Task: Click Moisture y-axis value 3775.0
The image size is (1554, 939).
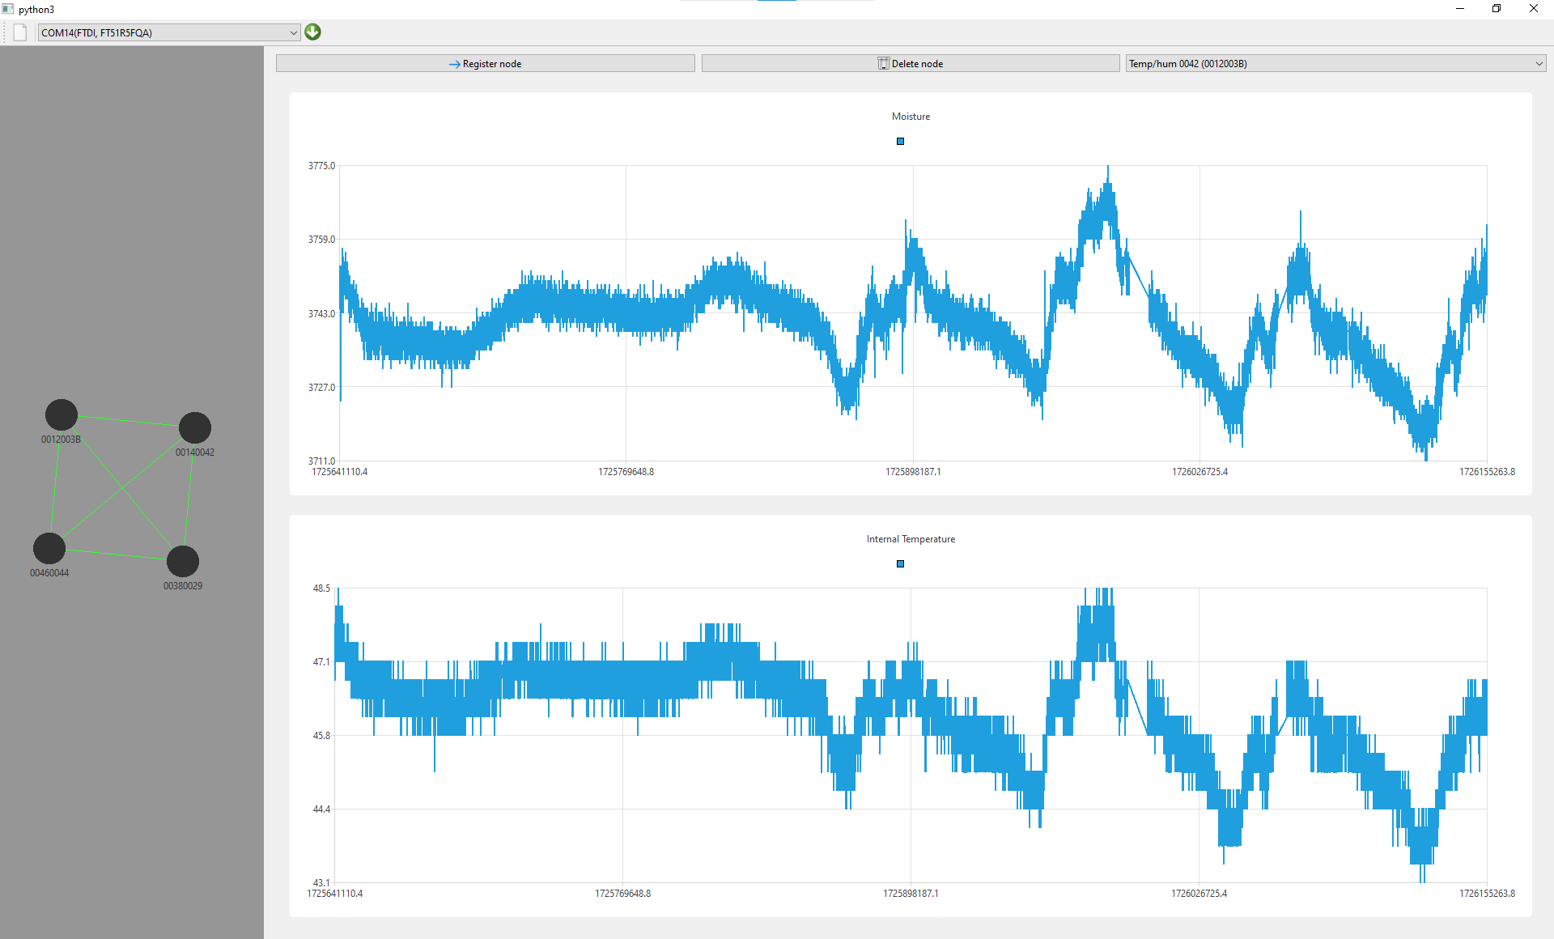Action: pos(321,166)
